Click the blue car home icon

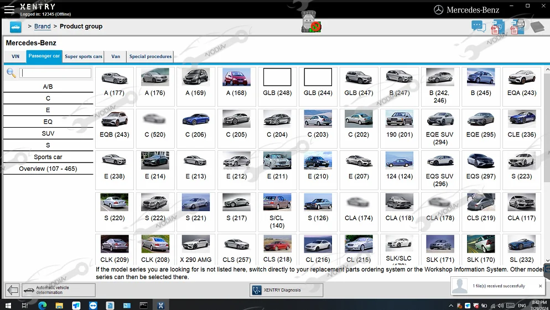pos(15,27)
